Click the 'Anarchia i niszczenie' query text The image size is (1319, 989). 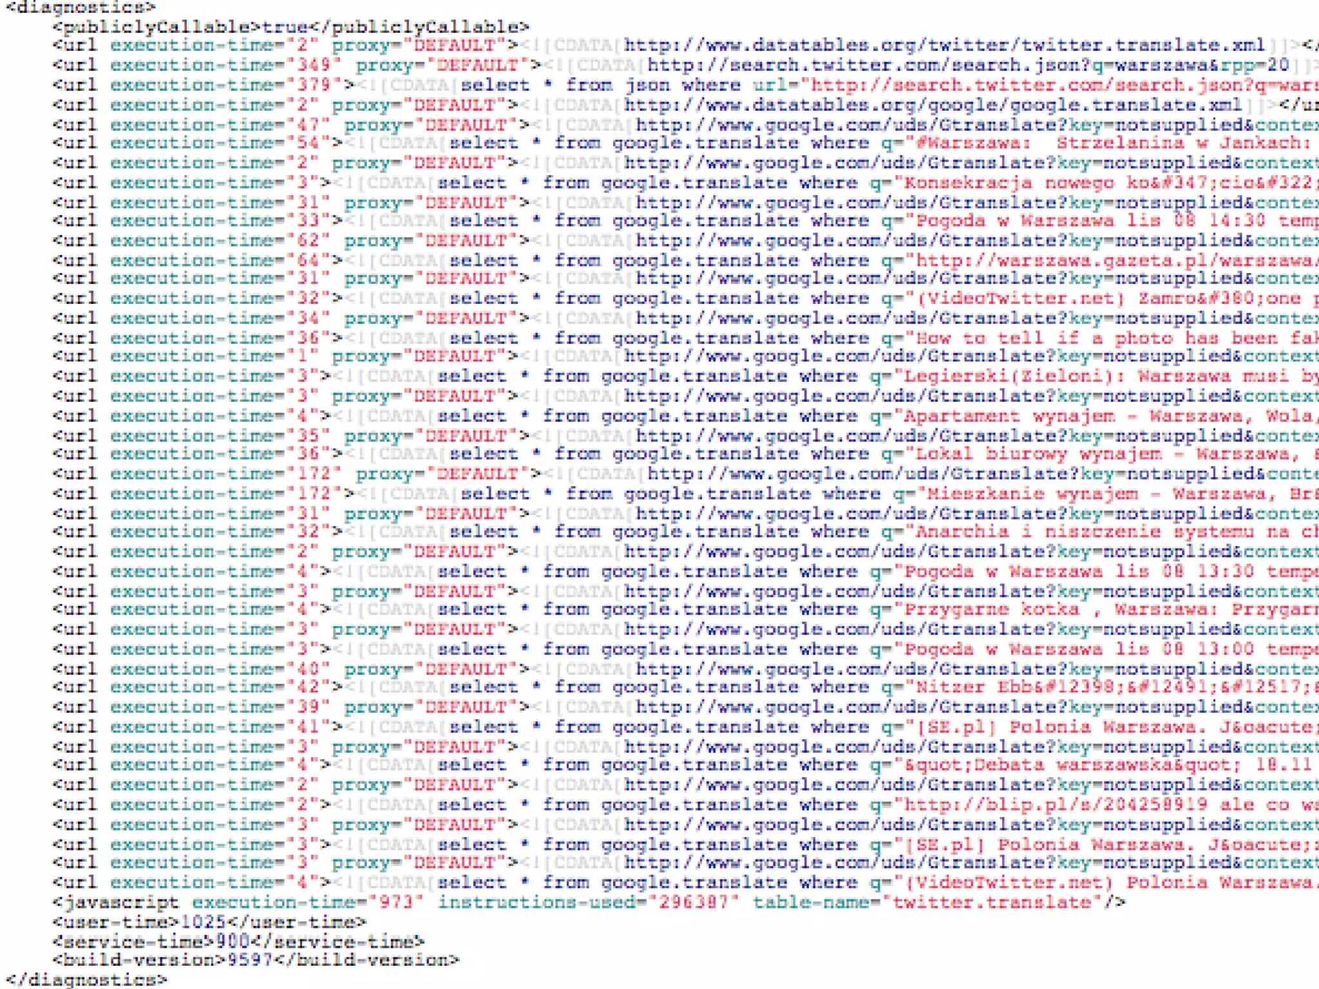click(1037, 532)
